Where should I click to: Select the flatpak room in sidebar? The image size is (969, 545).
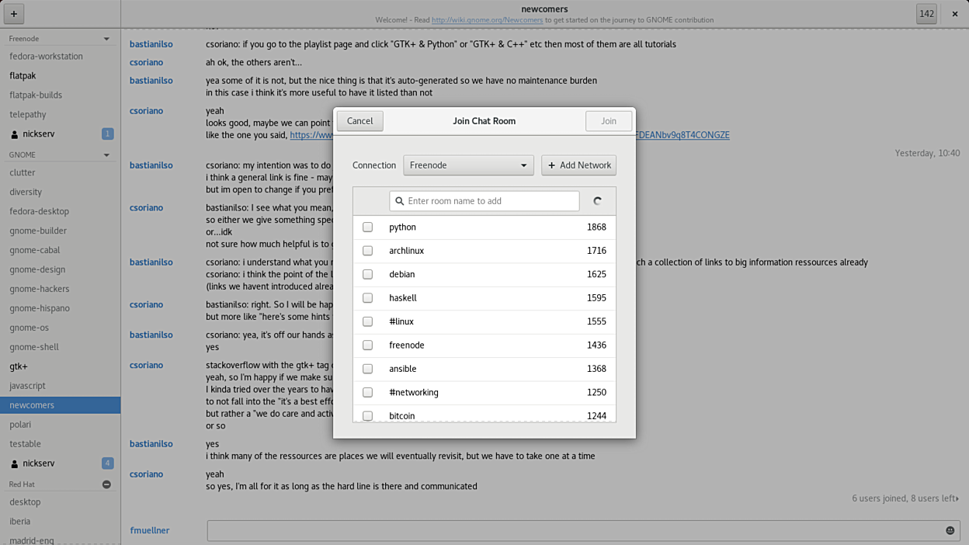pos(23,75)
